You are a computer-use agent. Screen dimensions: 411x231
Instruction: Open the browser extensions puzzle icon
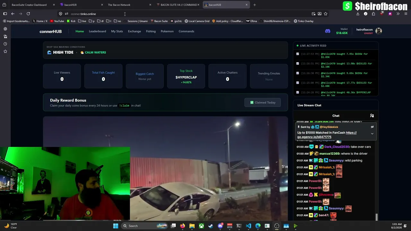tap(373, 14)
